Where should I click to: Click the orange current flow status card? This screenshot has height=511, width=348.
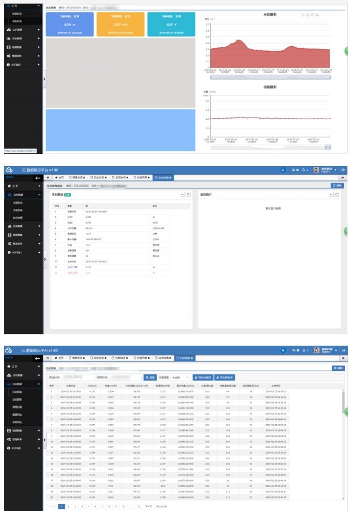(x=120, y=25)
